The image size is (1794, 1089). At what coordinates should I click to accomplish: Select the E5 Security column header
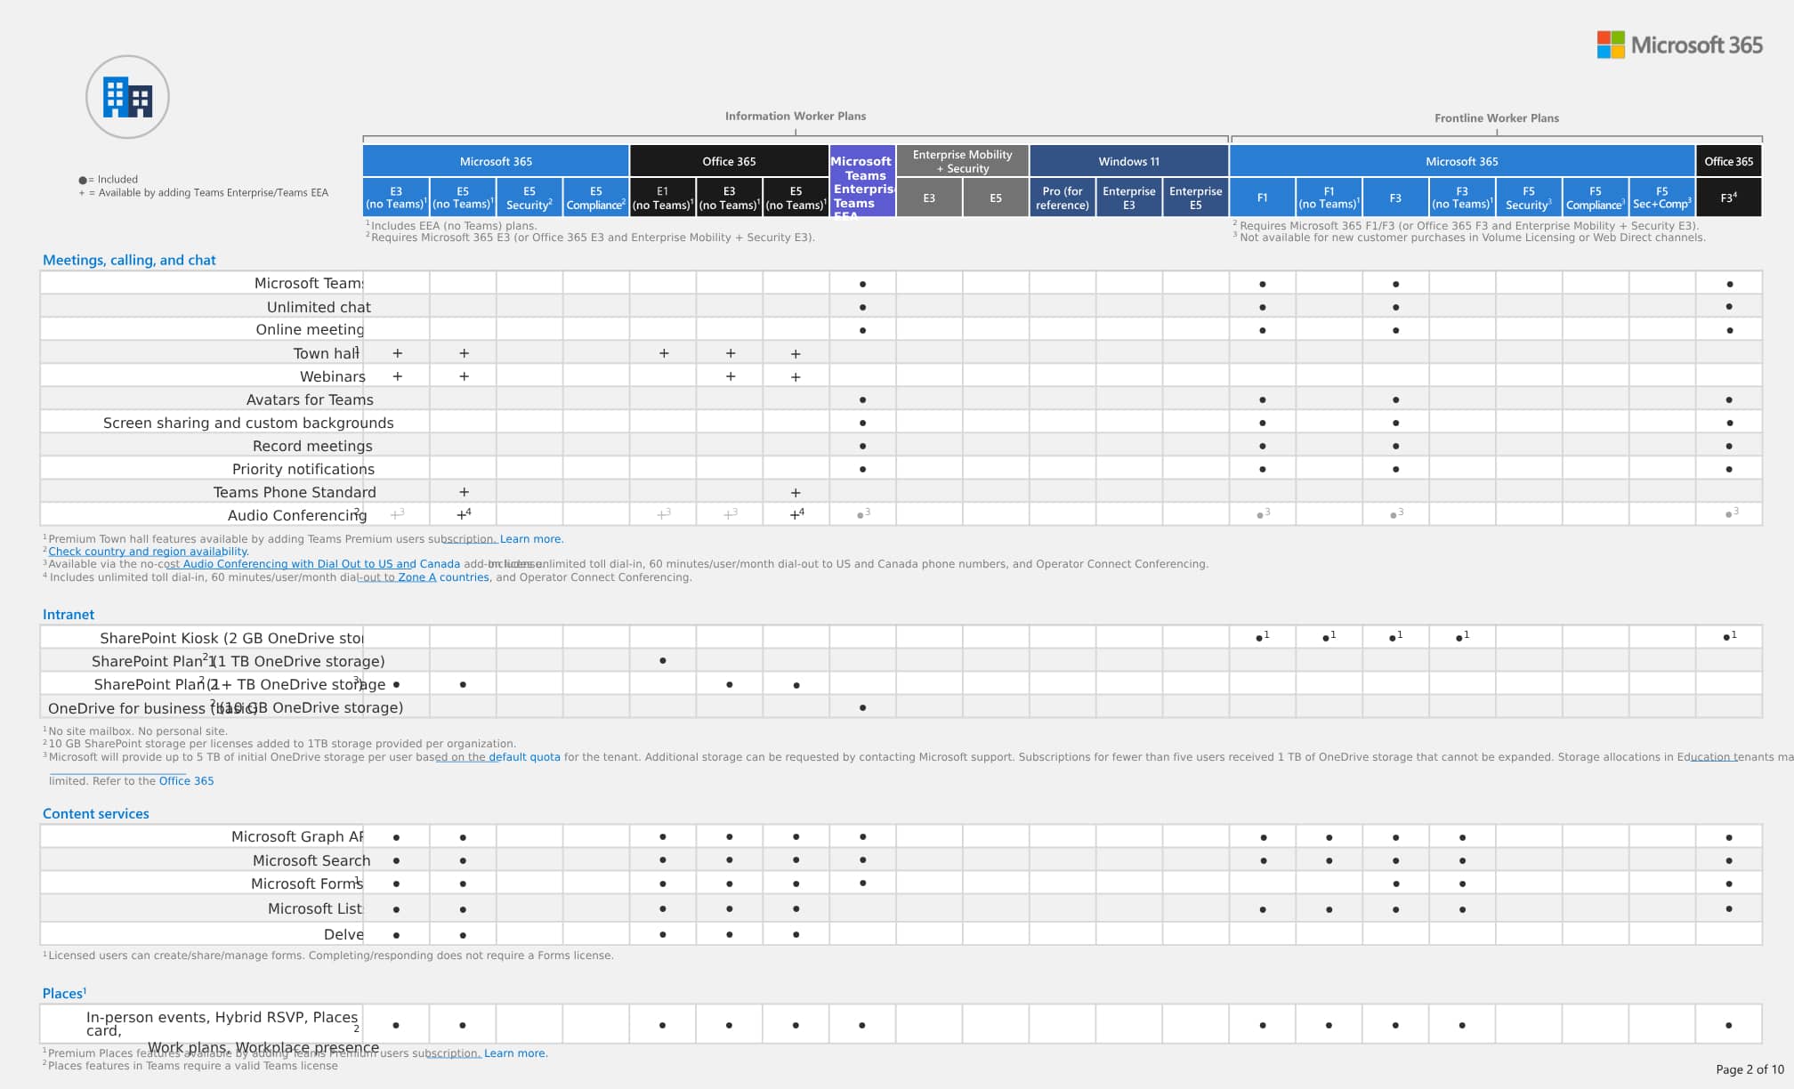tap(529, 198)
